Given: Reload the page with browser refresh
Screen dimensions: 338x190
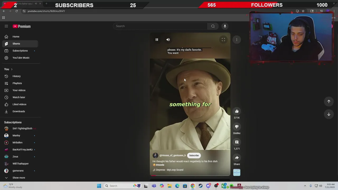Looking at the screenshot, I should 16,11.
